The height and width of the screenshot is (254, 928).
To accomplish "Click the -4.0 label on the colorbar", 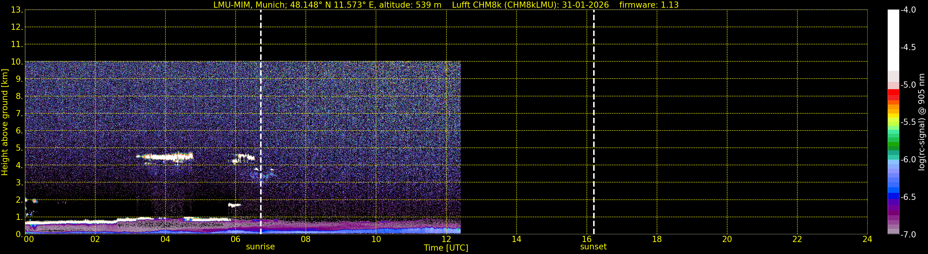I will (908, 10).
